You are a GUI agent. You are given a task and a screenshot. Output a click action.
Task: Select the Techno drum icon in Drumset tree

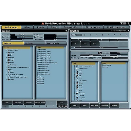9,80
